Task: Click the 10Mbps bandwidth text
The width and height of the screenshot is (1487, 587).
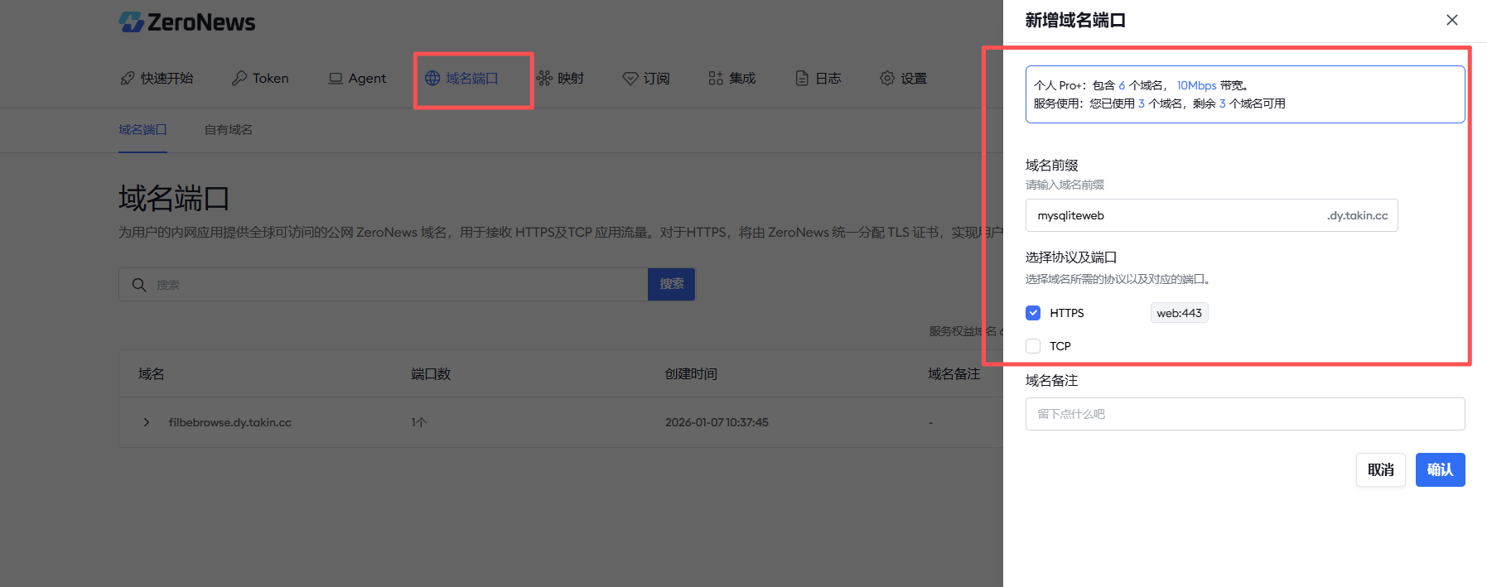Action: click(1196, 85)
